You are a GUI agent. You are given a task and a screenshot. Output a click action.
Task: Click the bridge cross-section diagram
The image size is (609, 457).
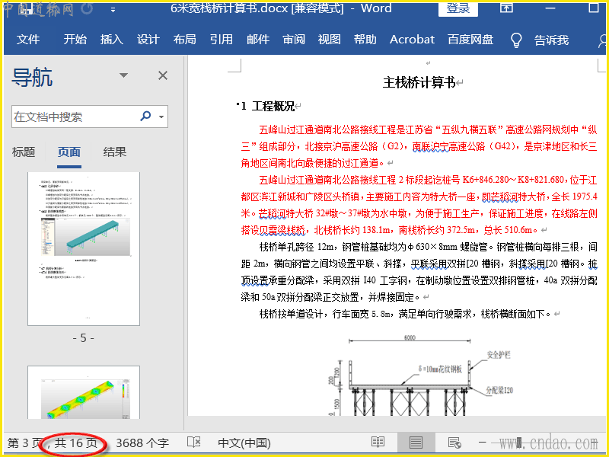point(421,374)
